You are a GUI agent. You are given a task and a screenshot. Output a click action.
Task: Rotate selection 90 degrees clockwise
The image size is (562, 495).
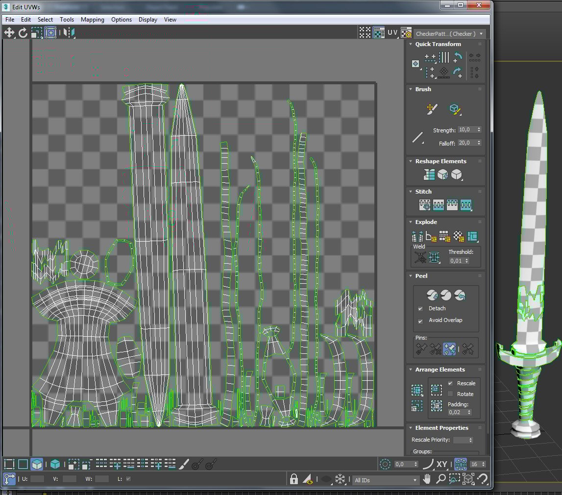457,73
